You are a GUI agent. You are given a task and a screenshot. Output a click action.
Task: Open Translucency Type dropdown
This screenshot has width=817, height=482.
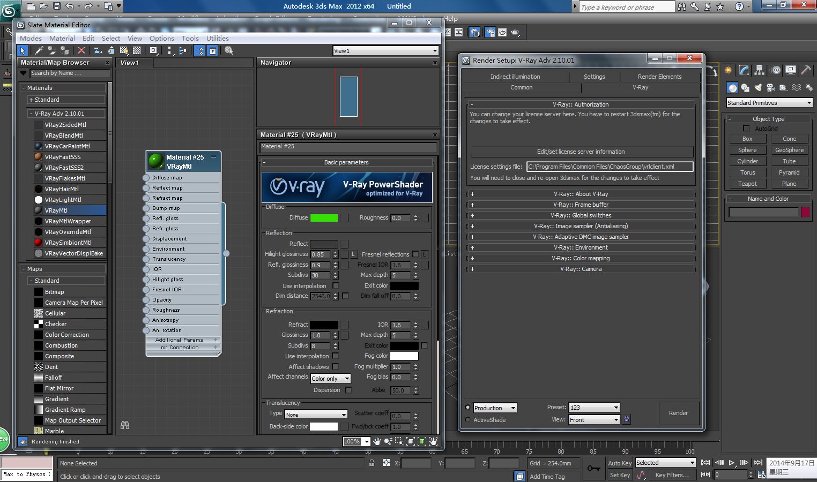316,414
